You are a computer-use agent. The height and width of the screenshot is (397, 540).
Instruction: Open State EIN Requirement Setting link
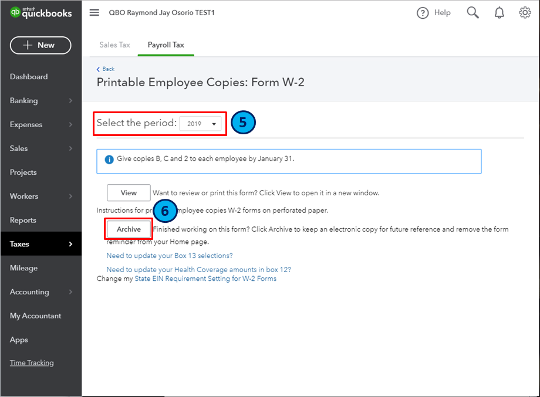coord(205,279)
